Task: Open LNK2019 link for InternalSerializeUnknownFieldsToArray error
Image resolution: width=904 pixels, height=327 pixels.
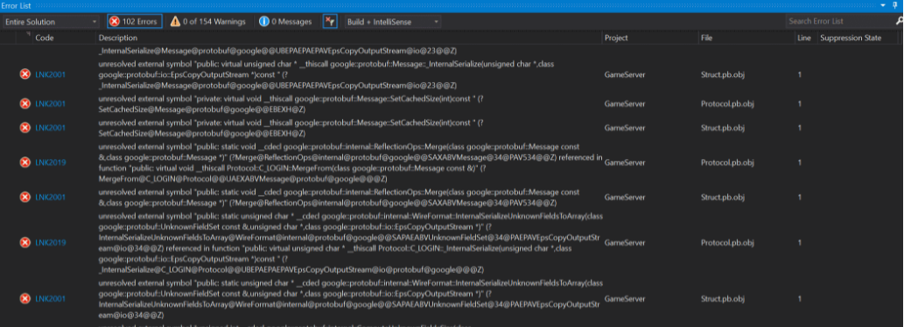Action: [x=51, y=243]
